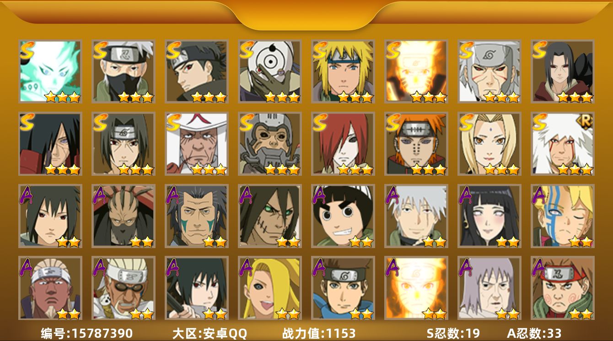Select the gas-mask armored S-rank character
The height and width of the screenshot is (341, 613).
tap(270, 144)
